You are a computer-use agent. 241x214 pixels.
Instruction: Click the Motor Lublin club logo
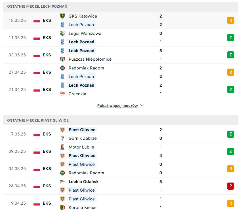(x=62, y=147)
